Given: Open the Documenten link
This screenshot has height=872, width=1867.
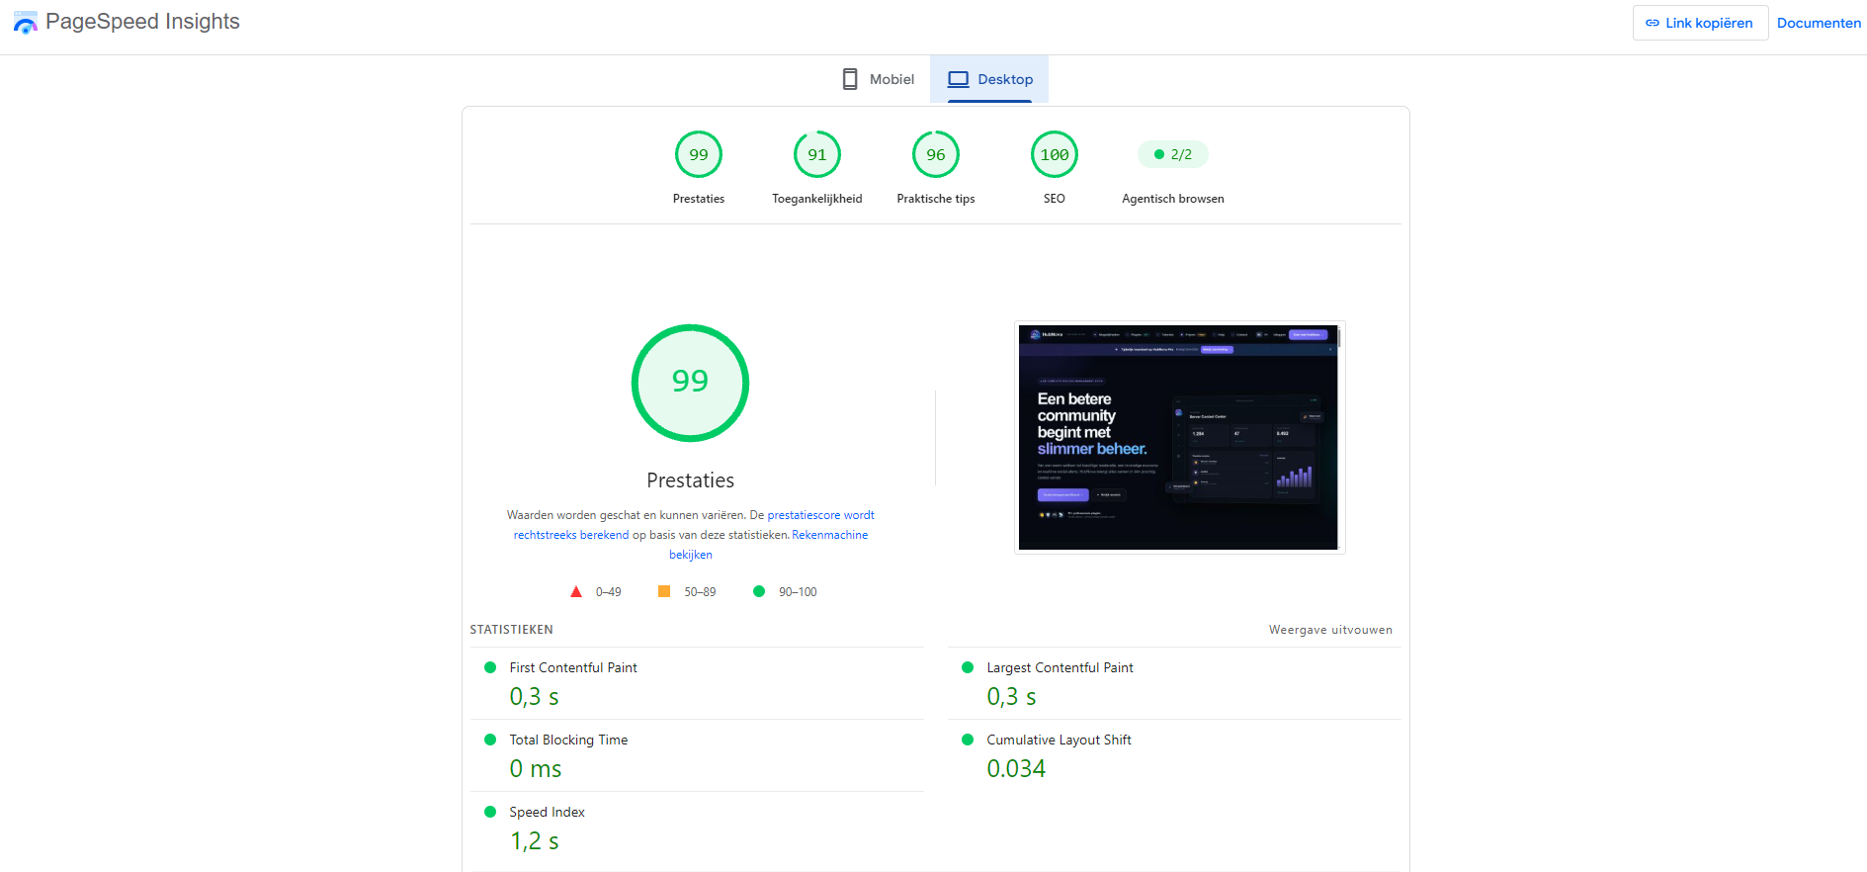Looking at the screenshot, I should click(1819, 23).
